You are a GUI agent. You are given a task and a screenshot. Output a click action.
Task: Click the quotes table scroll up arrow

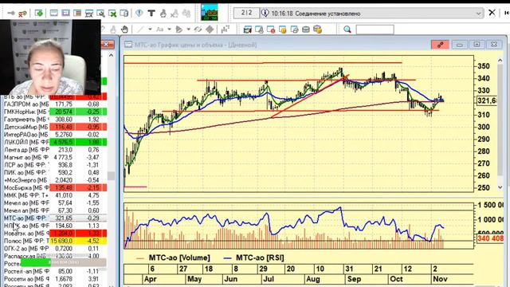click(111, 55)
